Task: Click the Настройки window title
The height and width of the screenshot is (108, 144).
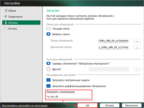Action: coord(12,3)
